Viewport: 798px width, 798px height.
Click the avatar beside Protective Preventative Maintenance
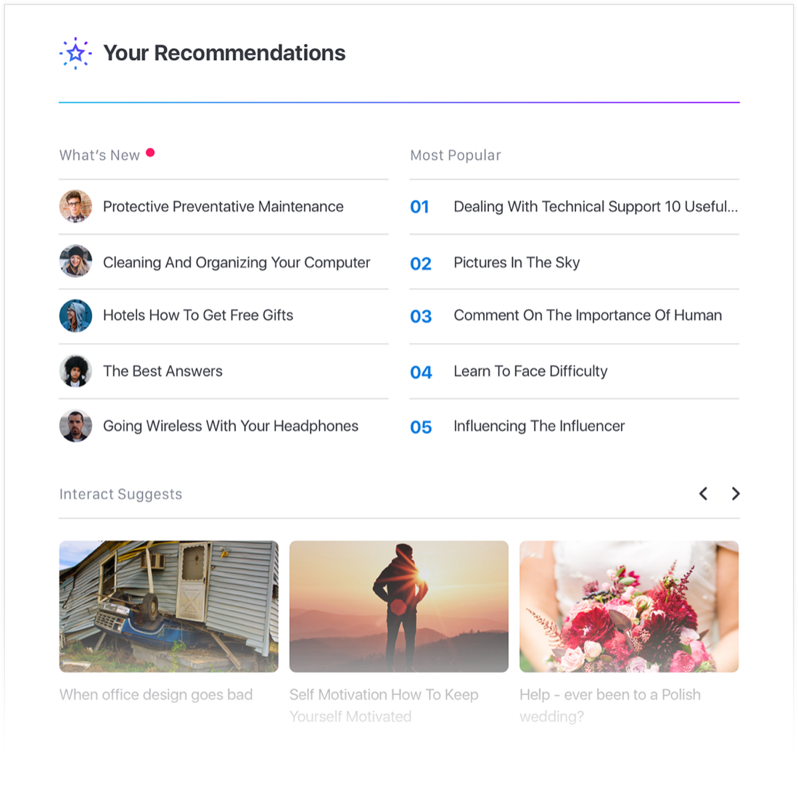point(76,207)
